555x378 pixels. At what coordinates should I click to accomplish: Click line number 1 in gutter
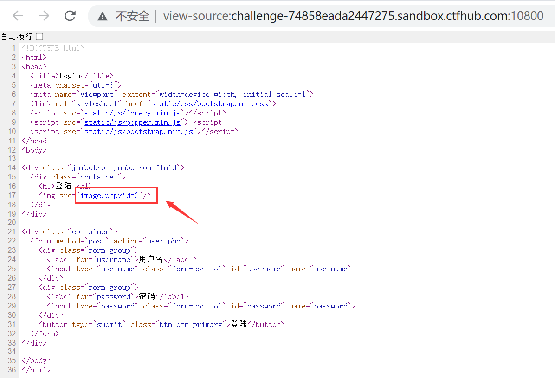(14, 48)
